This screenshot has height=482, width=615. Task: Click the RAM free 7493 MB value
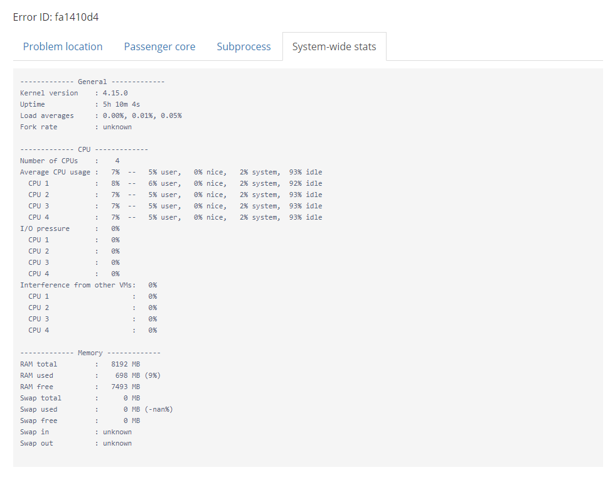tap(126, 387)
